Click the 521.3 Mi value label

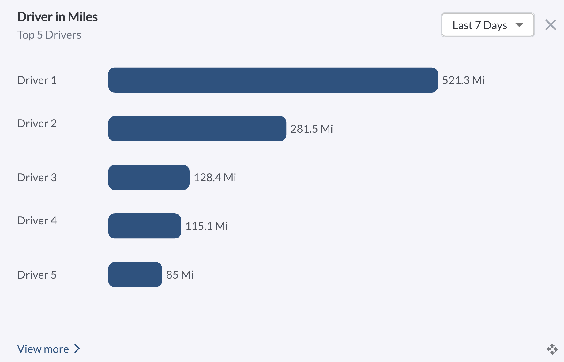click(x=463, y=80)
